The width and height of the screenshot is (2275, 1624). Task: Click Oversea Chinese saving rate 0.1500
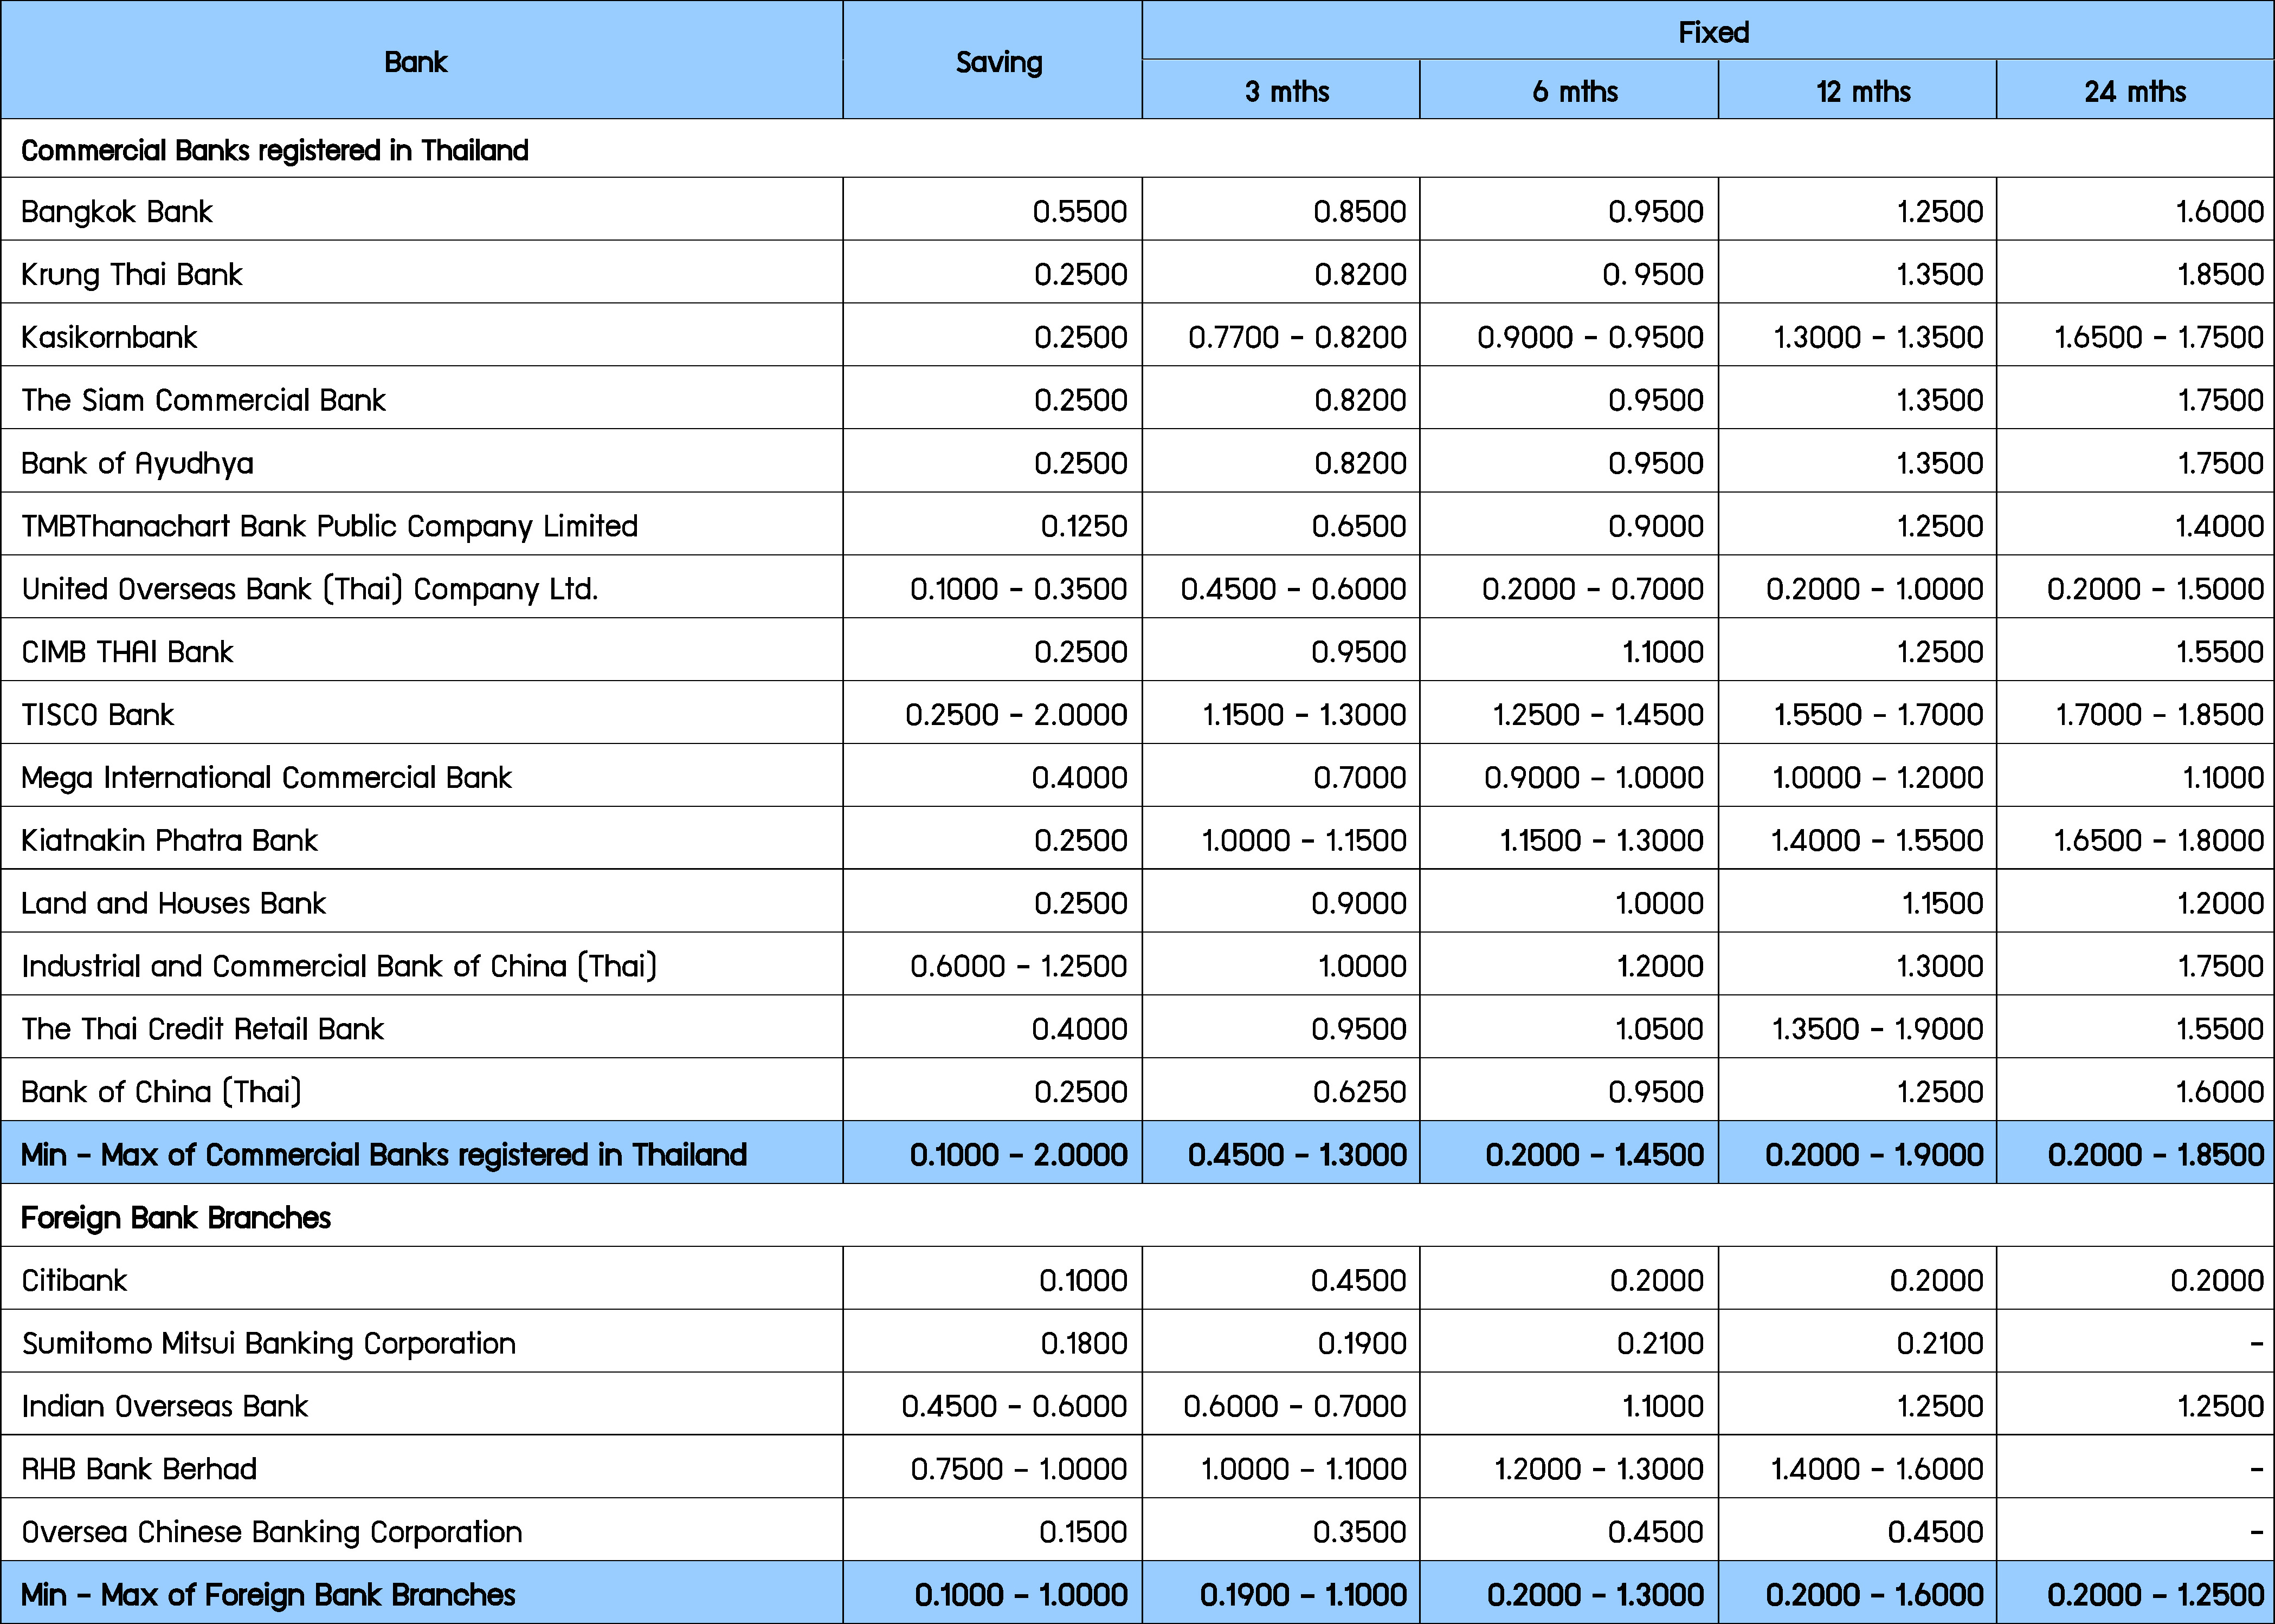(1084, 1533)
